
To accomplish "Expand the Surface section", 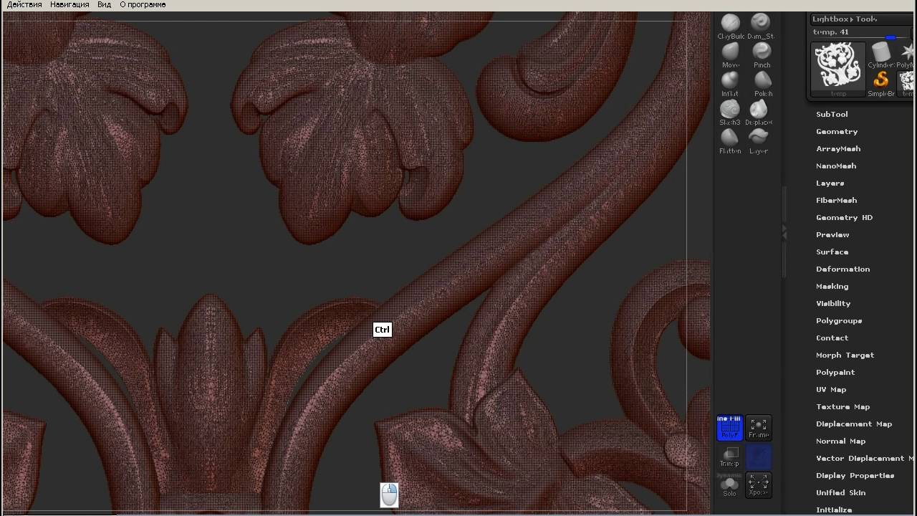I will 832,252.
